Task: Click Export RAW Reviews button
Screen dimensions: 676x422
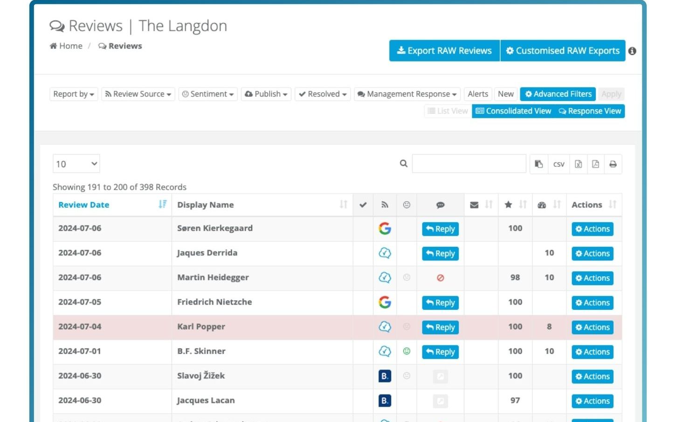Action: [x=444, y=51]
